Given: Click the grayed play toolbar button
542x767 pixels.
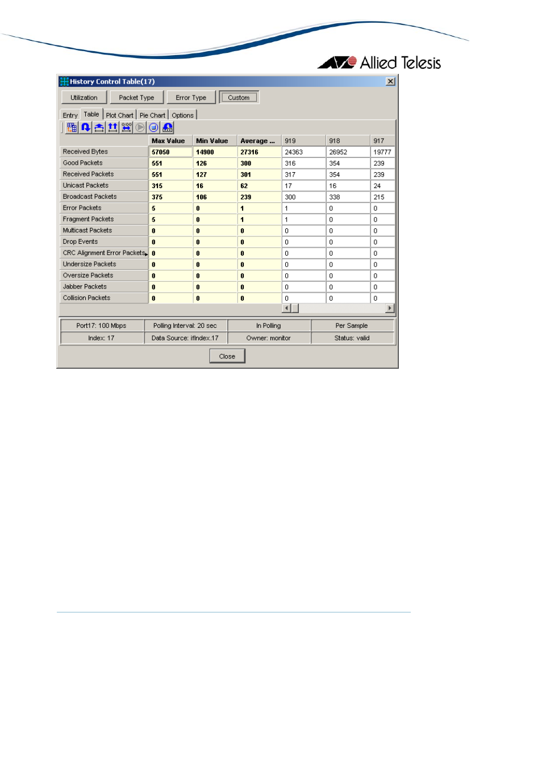Looking at the screenshot, I should [140, 127].
